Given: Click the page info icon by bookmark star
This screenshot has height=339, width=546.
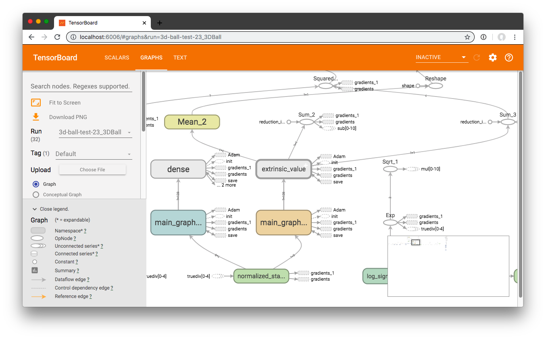Looking at the screenshot, I should (483, 37).
